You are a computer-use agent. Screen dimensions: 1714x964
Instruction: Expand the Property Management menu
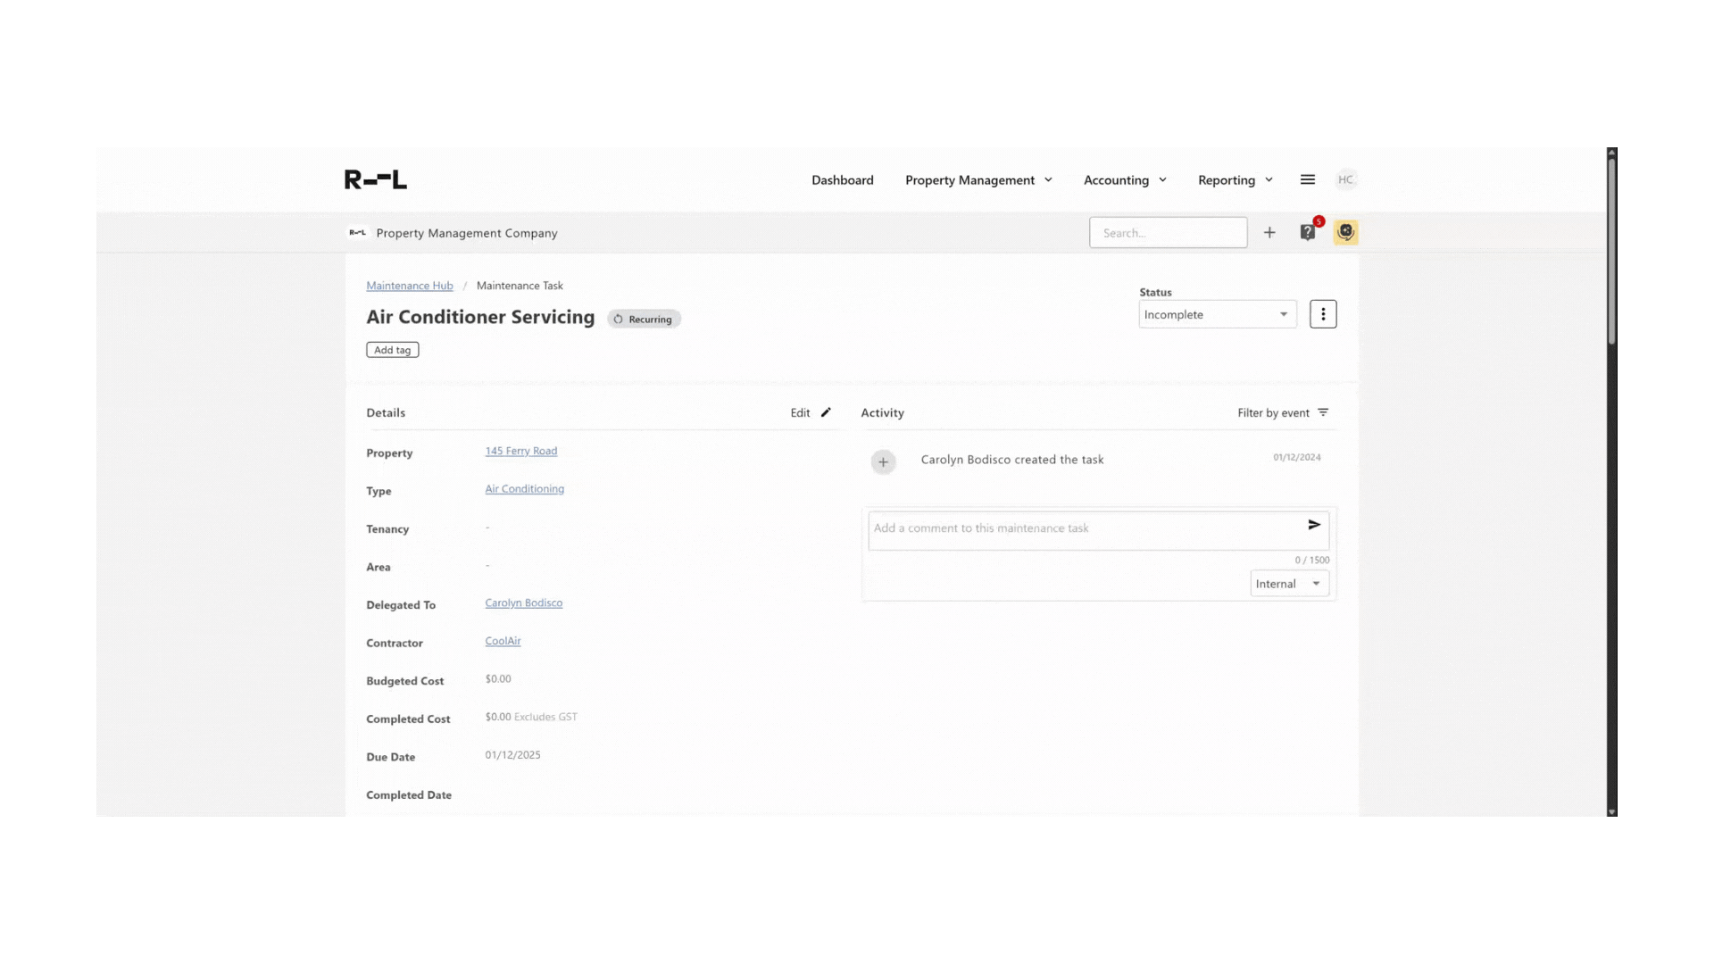pyautogui.click(x=978, y=179)
